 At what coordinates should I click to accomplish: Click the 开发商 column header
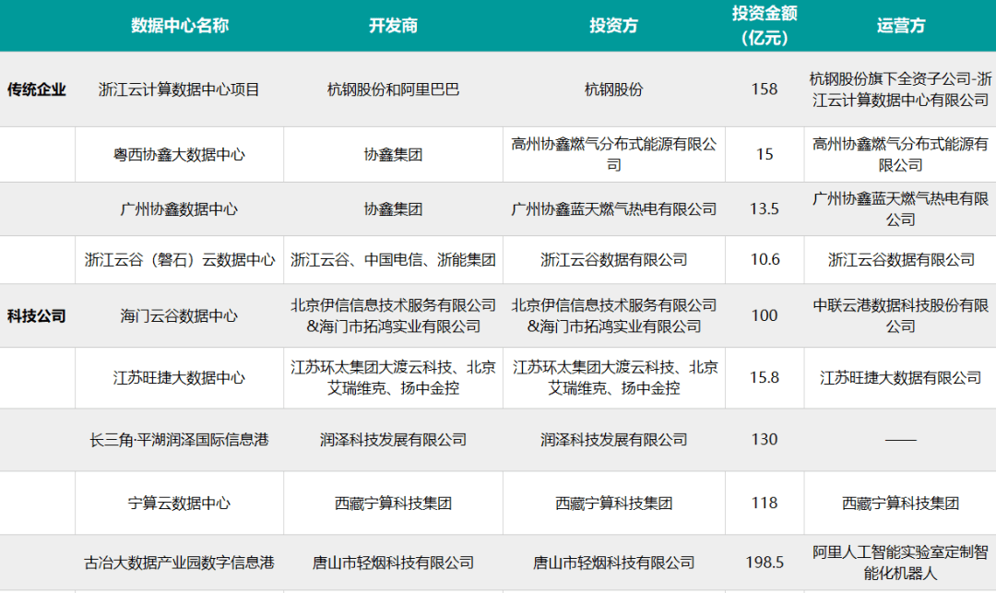coord(393,26)
